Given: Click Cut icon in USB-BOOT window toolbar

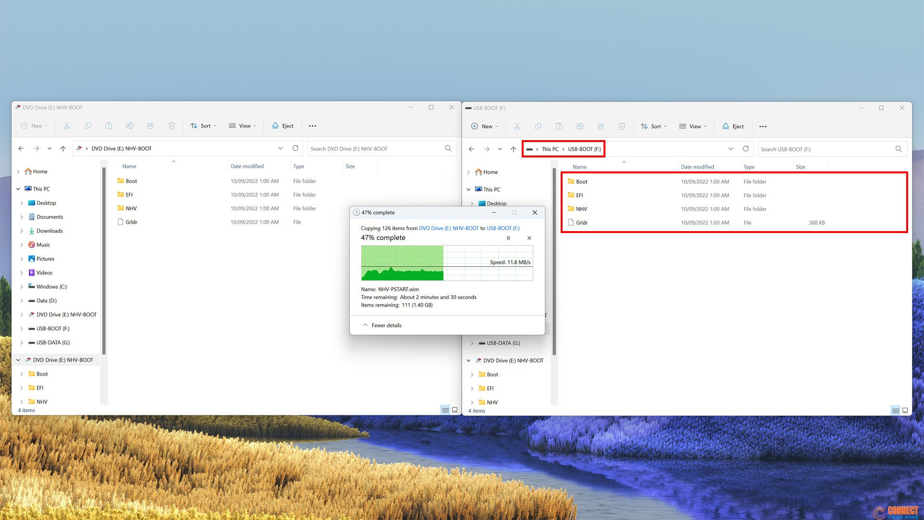Looking at the screenshot, I should 517,126.
